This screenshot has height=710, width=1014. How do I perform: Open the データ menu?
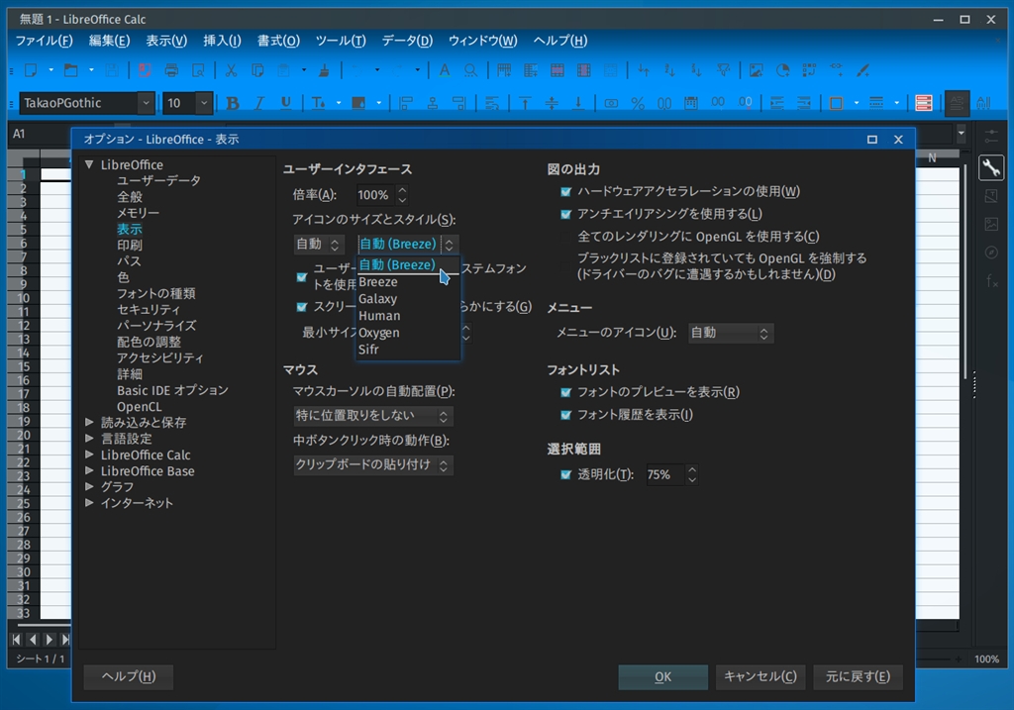coord(407,41)
